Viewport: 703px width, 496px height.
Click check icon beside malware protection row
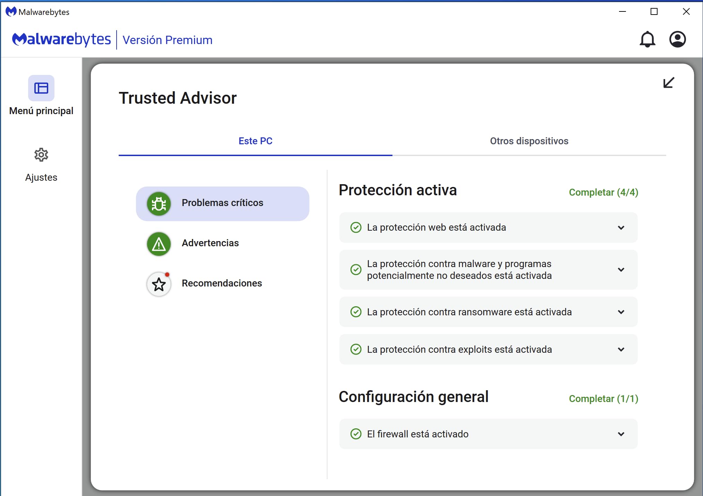(356, 270)
